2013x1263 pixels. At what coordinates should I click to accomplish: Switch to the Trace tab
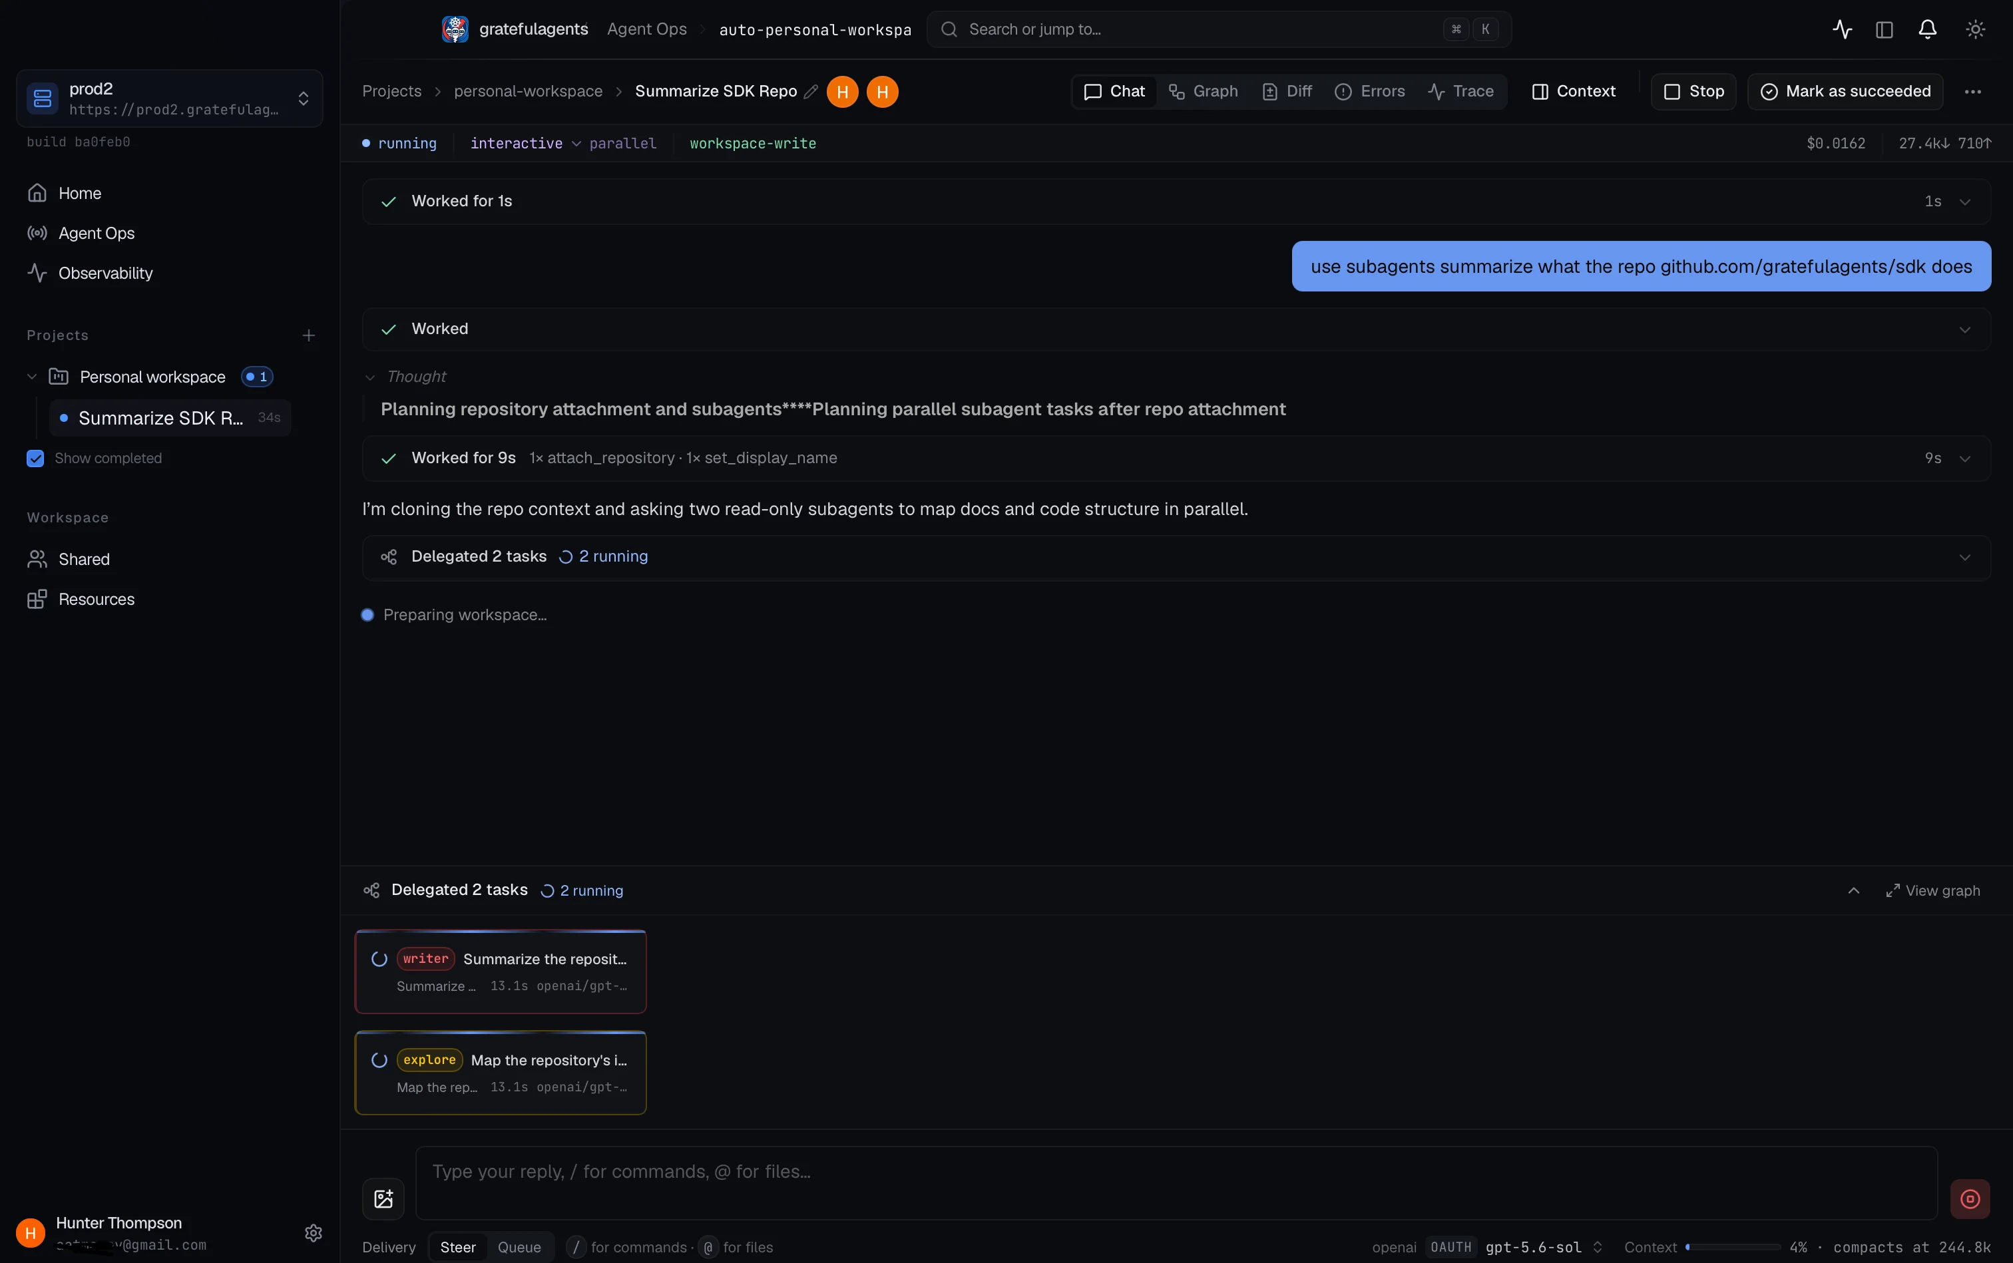tap(1460, 91)
